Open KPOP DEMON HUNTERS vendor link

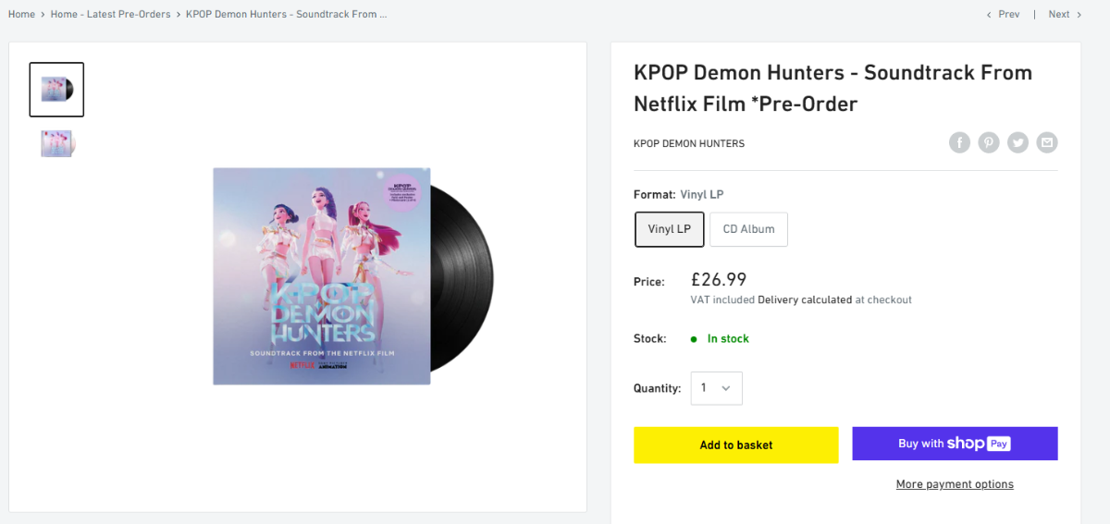pyautogui.click(x=688, y=143)
